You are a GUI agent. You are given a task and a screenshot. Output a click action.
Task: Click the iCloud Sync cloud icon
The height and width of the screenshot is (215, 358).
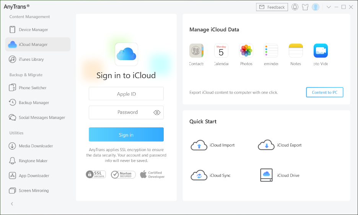pyautogui.click(x=199, y=175)
